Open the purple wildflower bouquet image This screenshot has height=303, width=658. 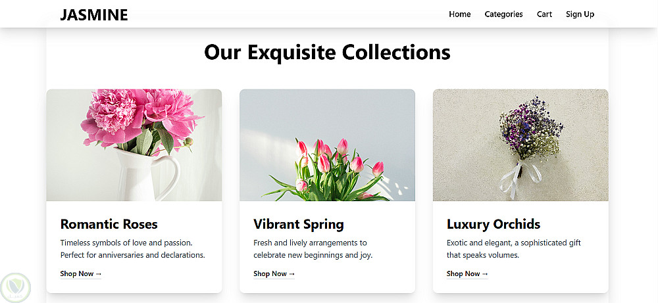point(520,145)
